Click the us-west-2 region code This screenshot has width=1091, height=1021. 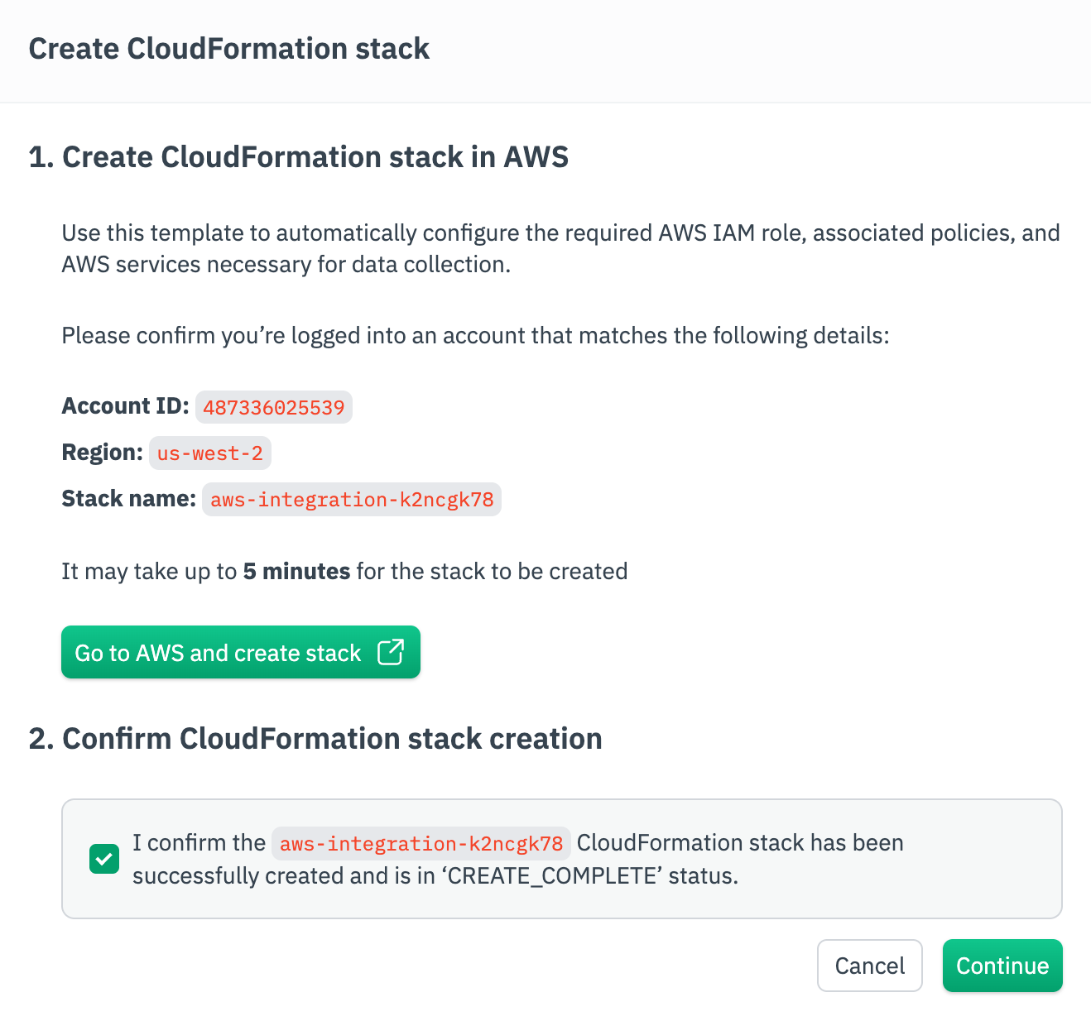(x=210, y=453)
